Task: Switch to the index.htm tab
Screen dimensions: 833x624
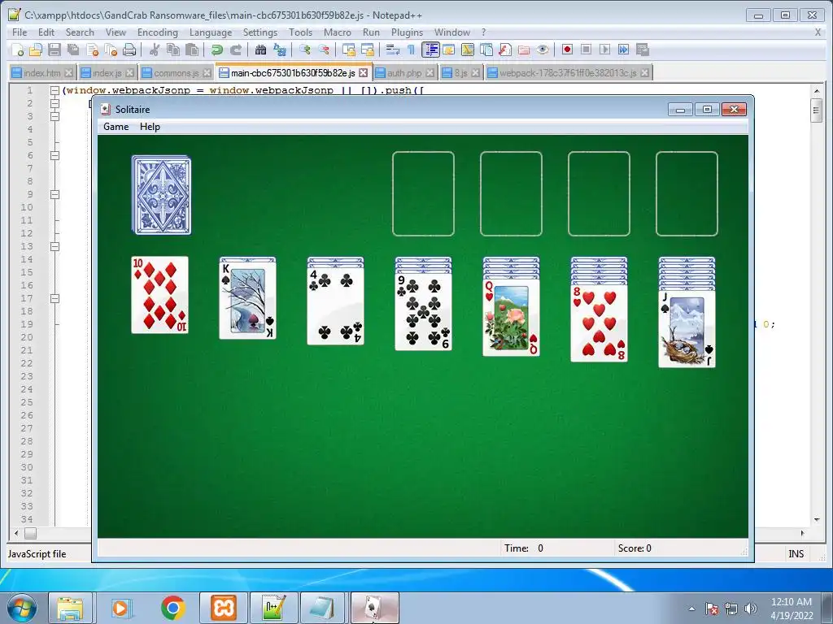Action: [x=42, y=72]
